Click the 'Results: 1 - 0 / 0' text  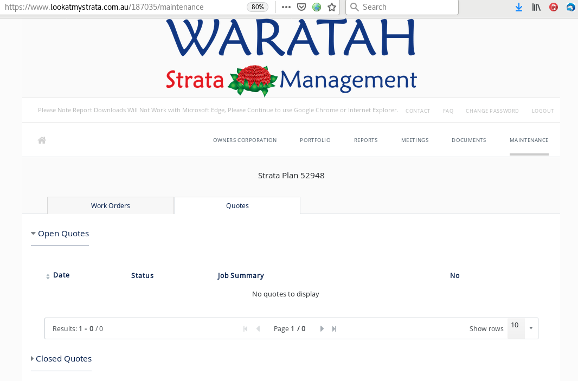[x=78, y=328]
